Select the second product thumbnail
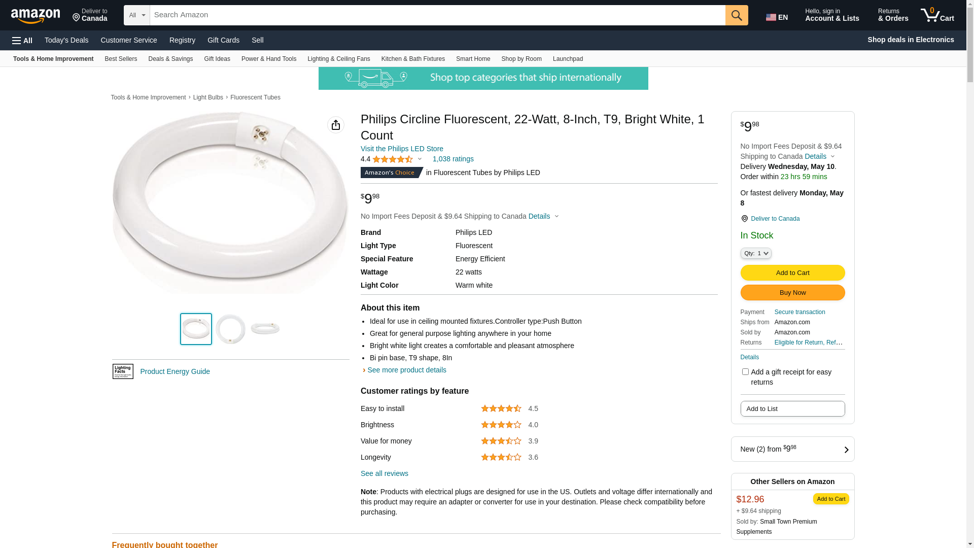The image size is (974, 548). pos(230,329)
